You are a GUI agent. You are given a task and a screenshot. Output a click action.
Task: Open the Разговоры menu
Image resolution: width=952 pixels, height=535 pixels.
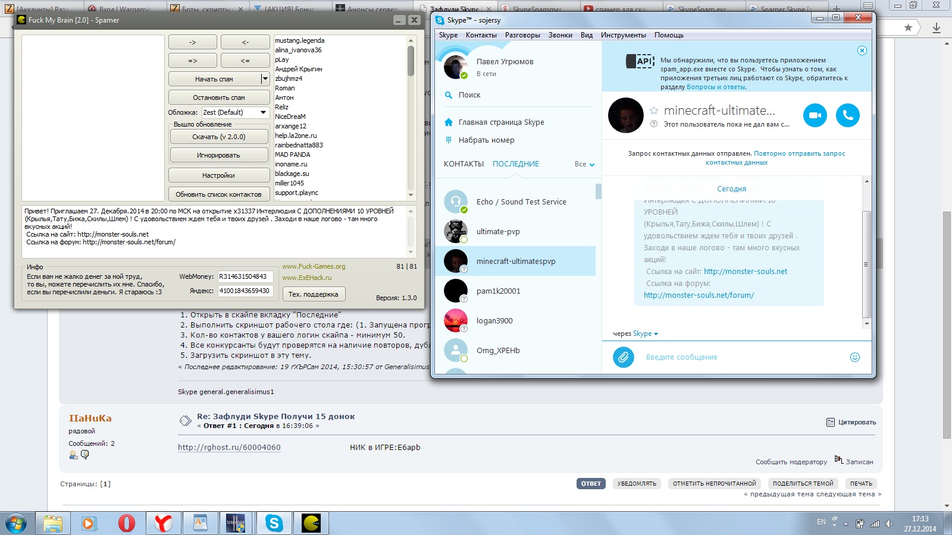click(x=522, y=35)
